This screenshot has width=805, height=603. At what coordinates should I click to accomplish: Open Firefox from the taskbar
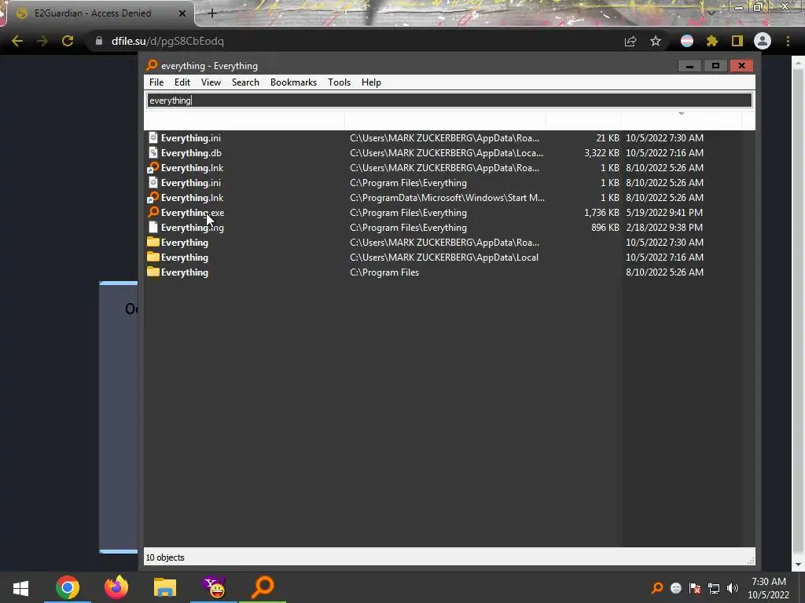click(x=116, y=587)
